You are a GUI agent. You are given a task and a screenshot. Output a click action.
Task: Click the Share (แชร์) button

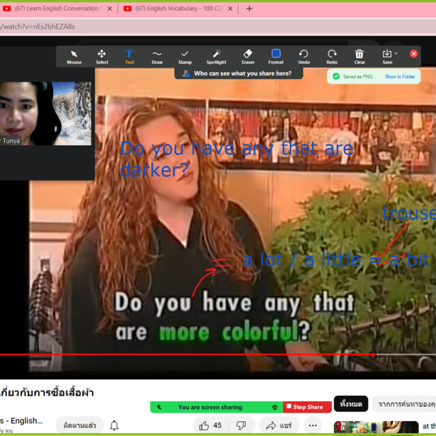(x=279, y=425)
